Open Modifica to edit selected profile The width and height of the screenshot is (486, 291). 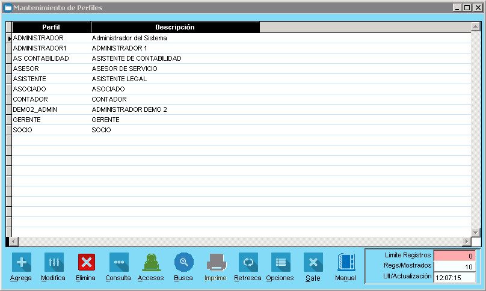coord(54,263)
